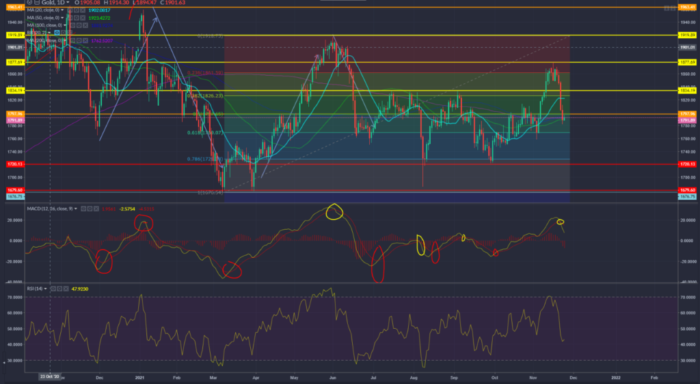Select the 1720.13 red label on right price scale
Screen dimensions: 700x384
pos(686,164)
